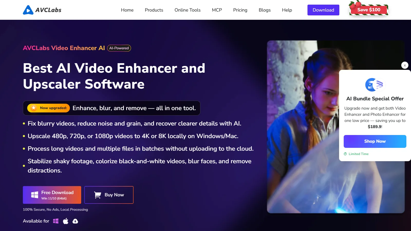Click 'Enhance, blur, and remove' tagline
This screenshot has height=231, width=411.
click(134, 108)
